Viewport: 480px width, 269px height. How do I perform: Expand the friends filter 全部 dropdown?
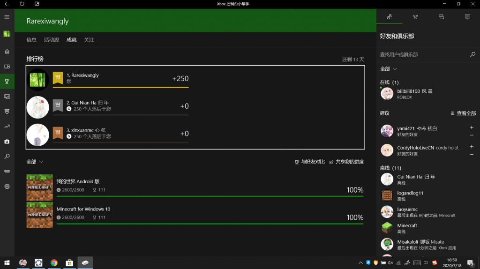point(388,69)
